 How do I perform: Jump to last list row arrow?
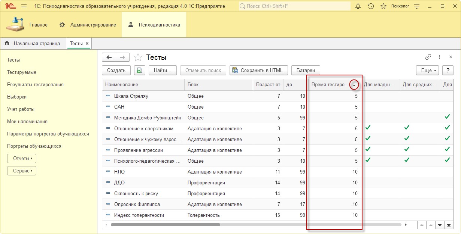(x=449, y=225)
